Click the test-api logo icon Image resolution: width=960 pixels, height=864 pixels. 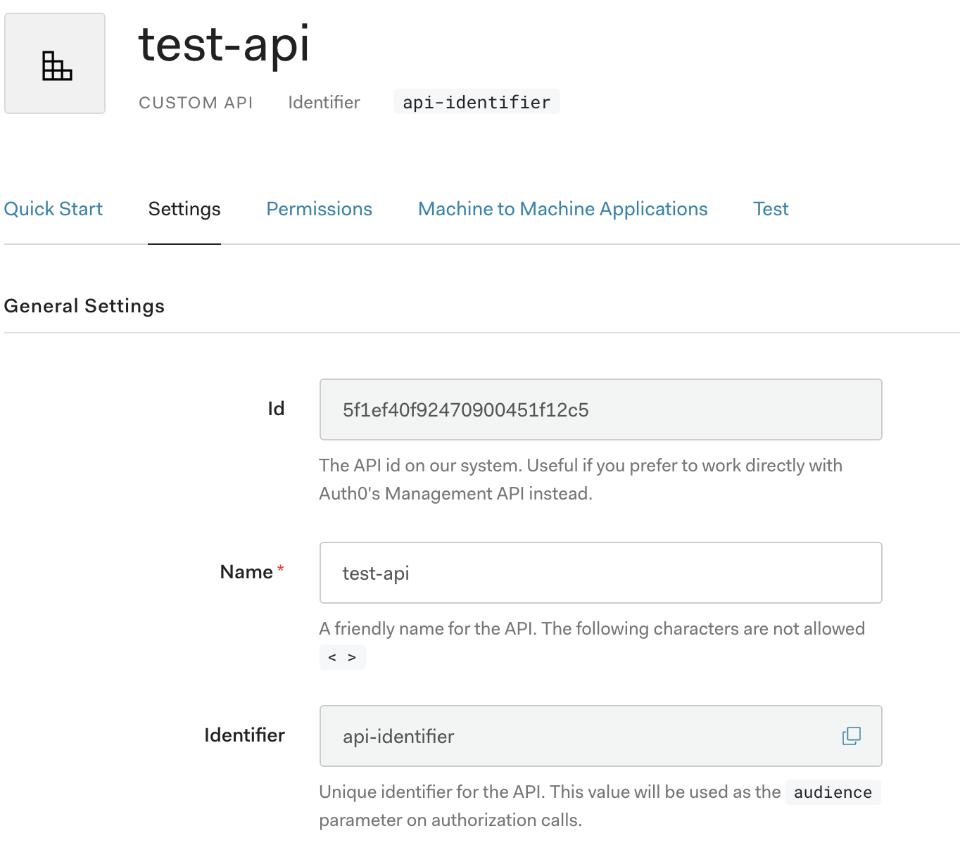[x=56, y=64]
